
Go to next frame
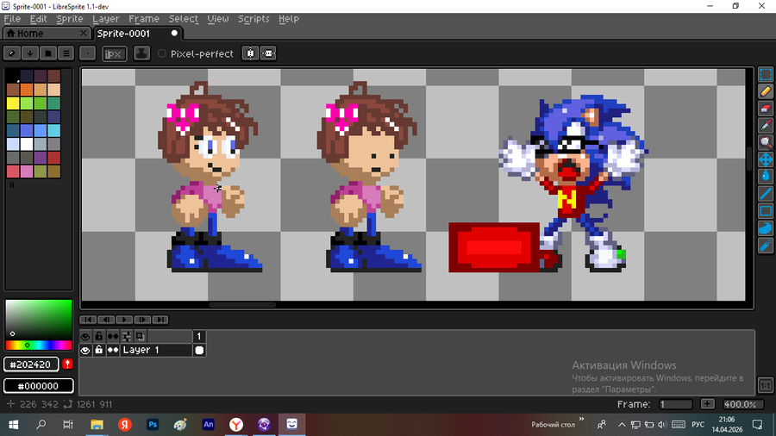[x=142, y=320]
